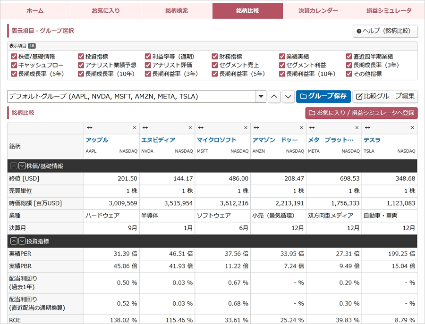The image size is (425, 324).
Task: Click the 表示項目 count badge showing 18
Action: pos(32,46)
